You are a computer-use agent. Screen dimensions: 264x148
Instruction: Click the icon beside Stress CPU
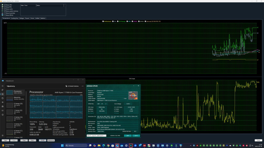pyautogui.click(x=2, y=5)
